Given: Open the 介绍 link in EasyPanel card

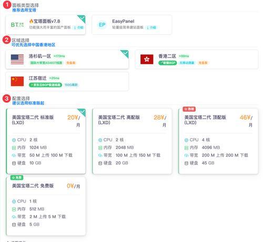Looking at the screenshot, I should click(x=151, y=27).
